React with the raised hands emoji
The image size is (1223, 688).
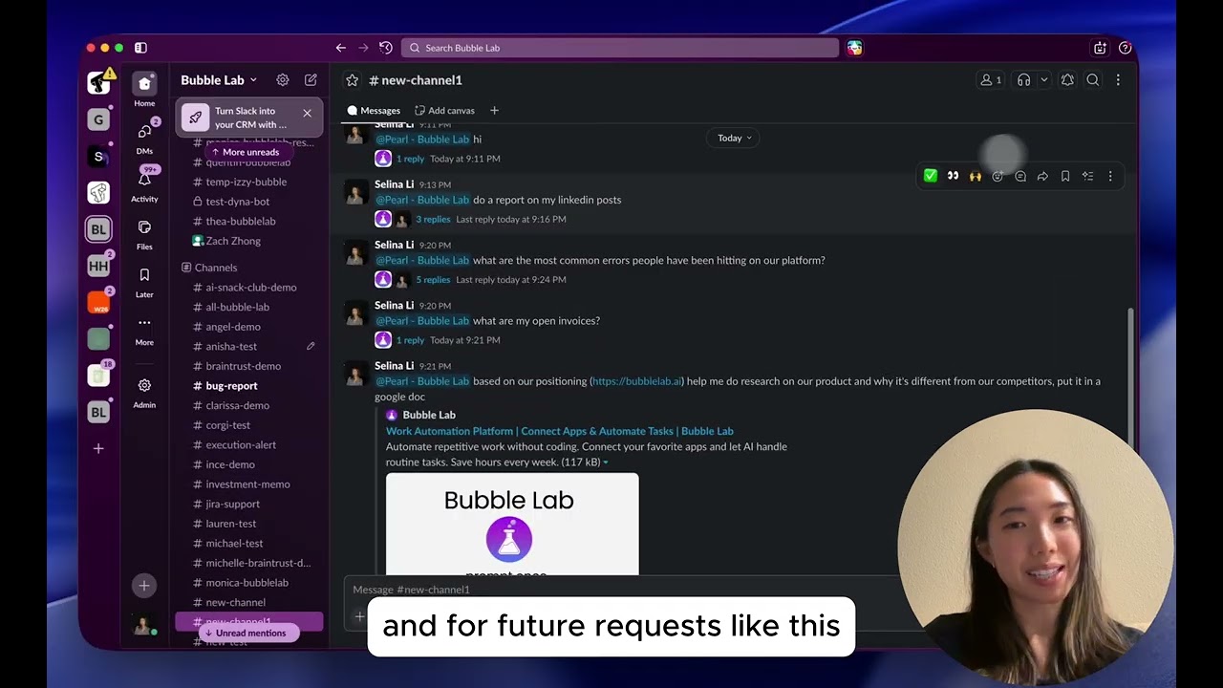point(976,176)
